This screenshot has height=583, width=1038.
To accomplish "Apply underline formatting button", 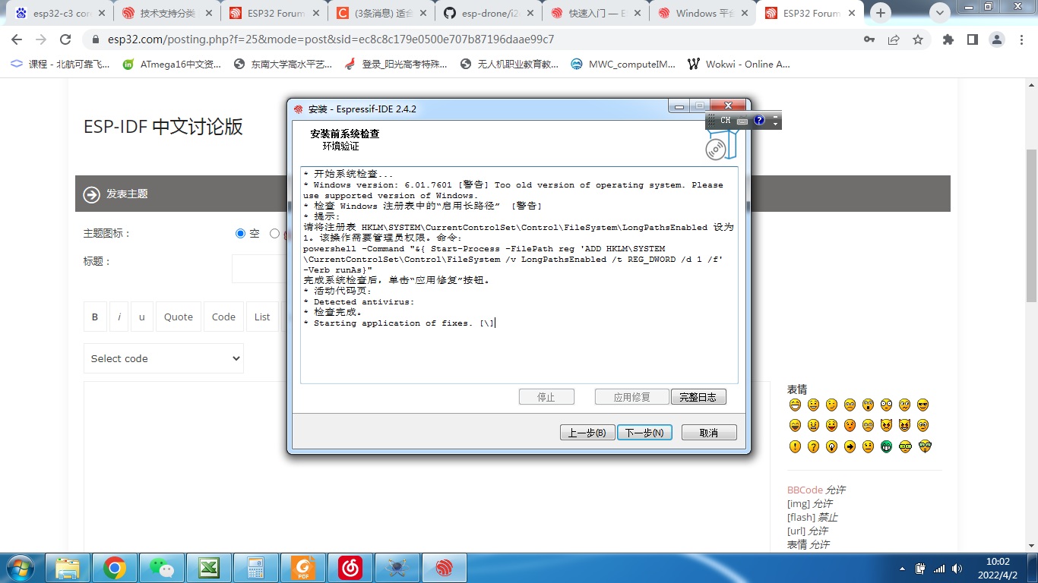I will (141, 317).
